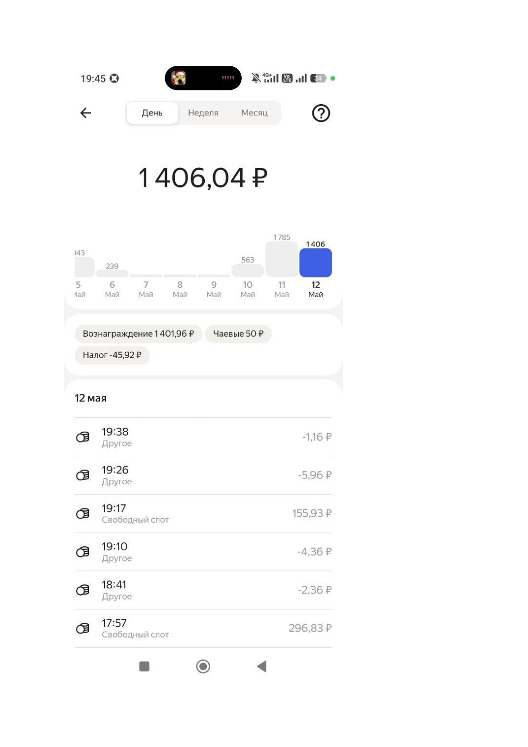Select the День tab

click(x=152, y=113)
